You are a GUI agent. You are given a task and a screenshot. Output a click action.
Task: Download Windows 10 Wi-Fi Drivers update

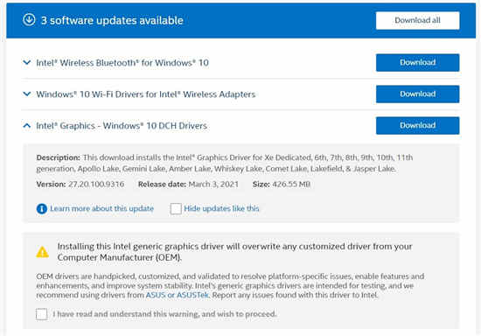pos(417,94)
